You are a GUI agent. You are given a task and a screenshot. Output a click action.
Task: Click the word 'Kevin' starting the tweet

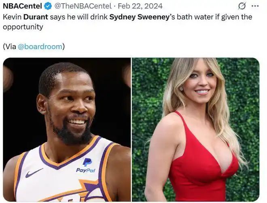[x=12, y=17]
